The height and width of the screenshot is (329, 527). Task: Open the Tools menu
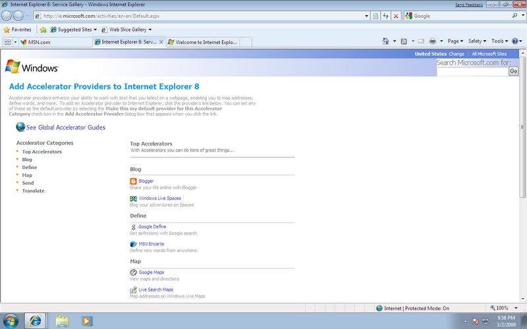(499, 41)
